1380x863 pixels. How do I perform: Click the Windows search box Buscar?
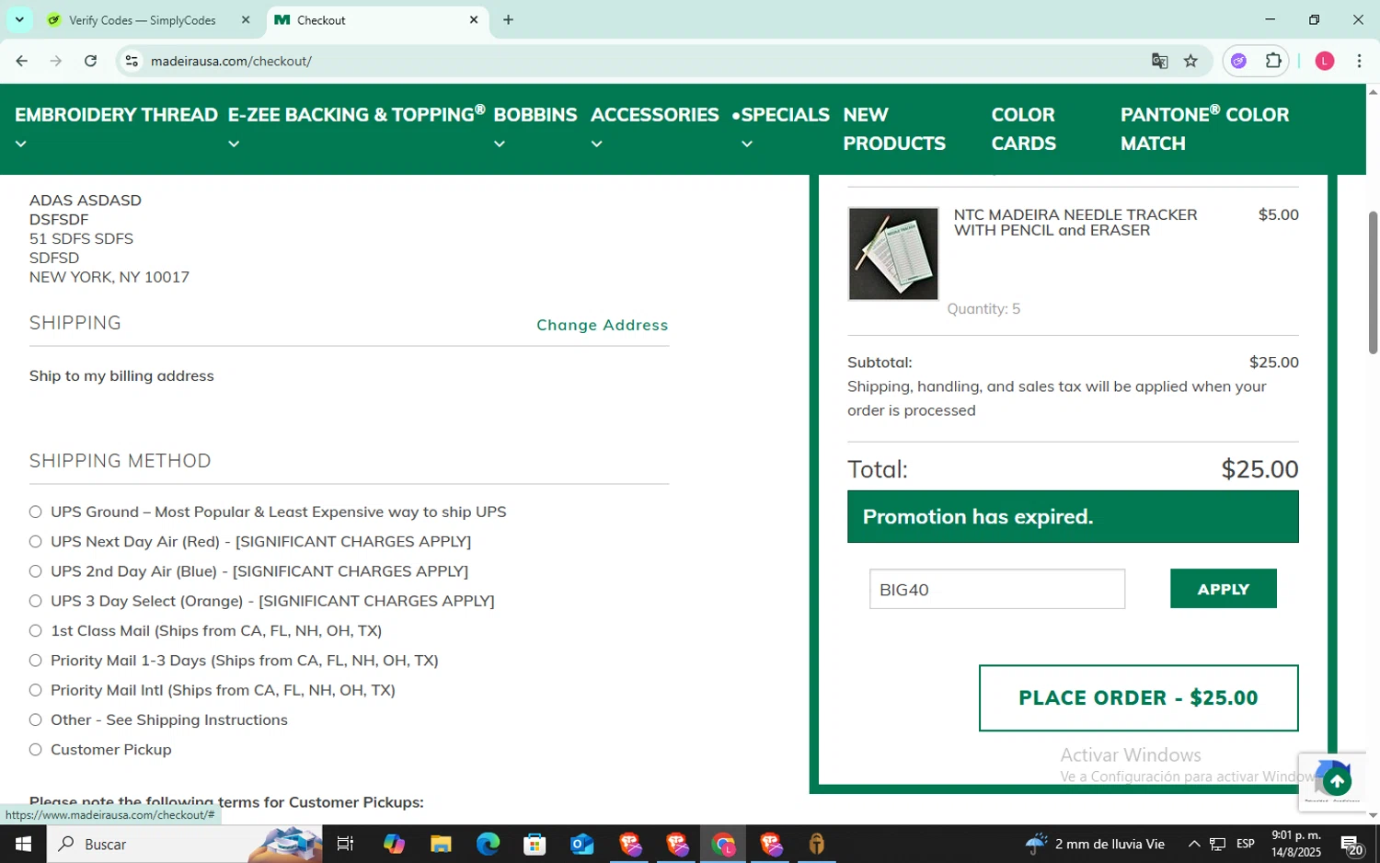(x=184, y=844)
